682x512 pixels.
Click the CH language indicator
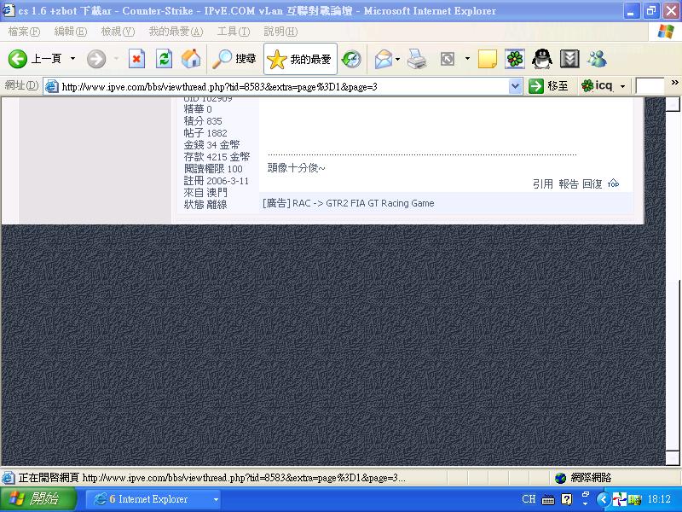pyautogui.click(x=529, y=499)
